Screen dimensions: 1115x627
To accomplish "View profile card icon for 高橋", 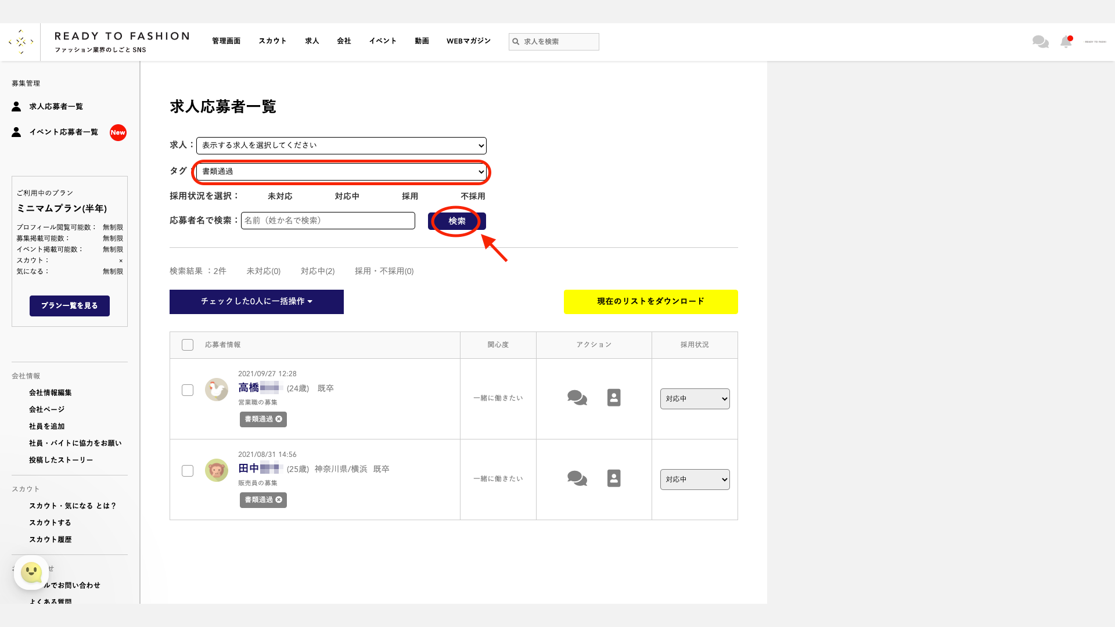I will [x=614, y=398].
